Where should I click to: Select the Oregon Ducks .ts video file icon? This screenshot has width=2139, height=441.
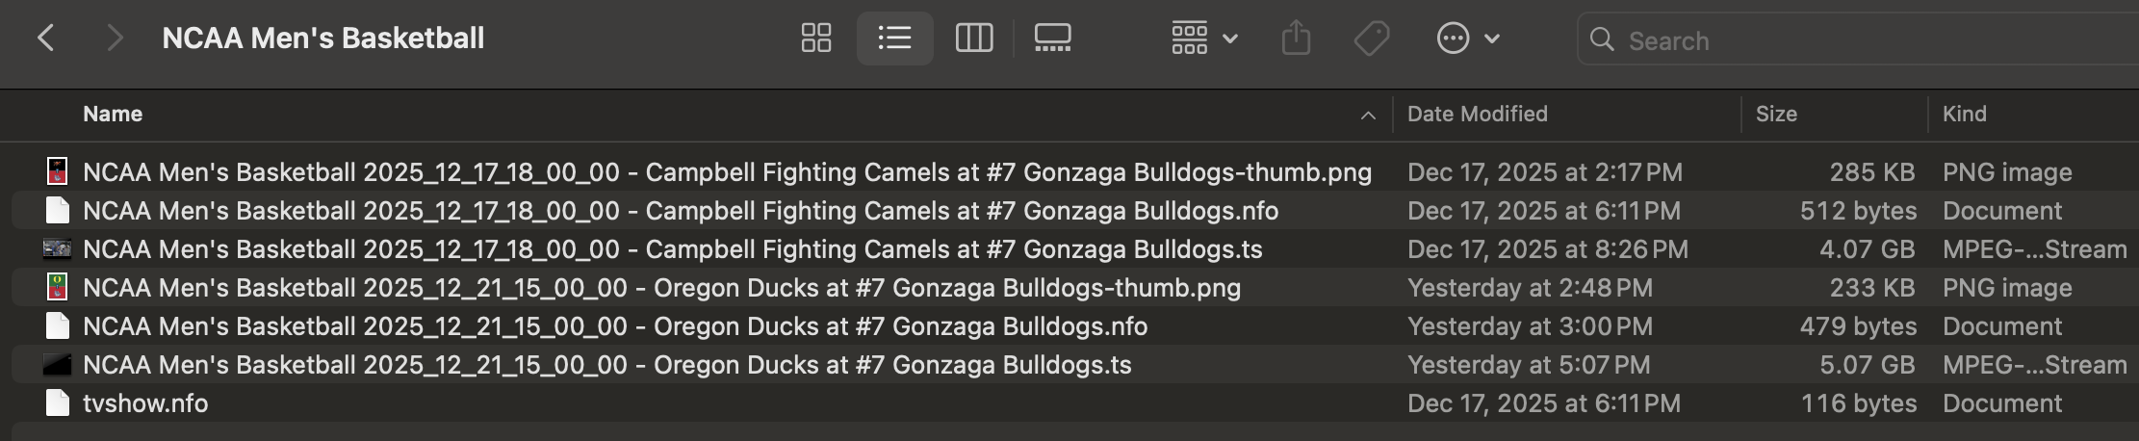coord(58,365)
